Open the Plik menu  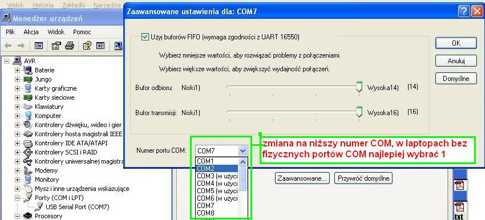coord(10,32)
